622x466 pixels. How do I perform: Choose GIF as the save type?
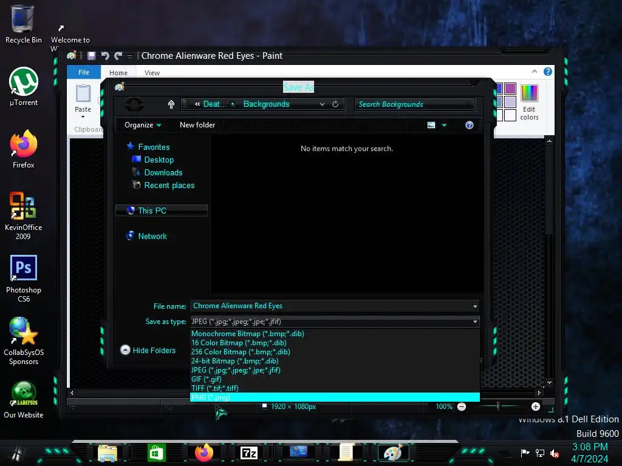(x=335, y=379)
